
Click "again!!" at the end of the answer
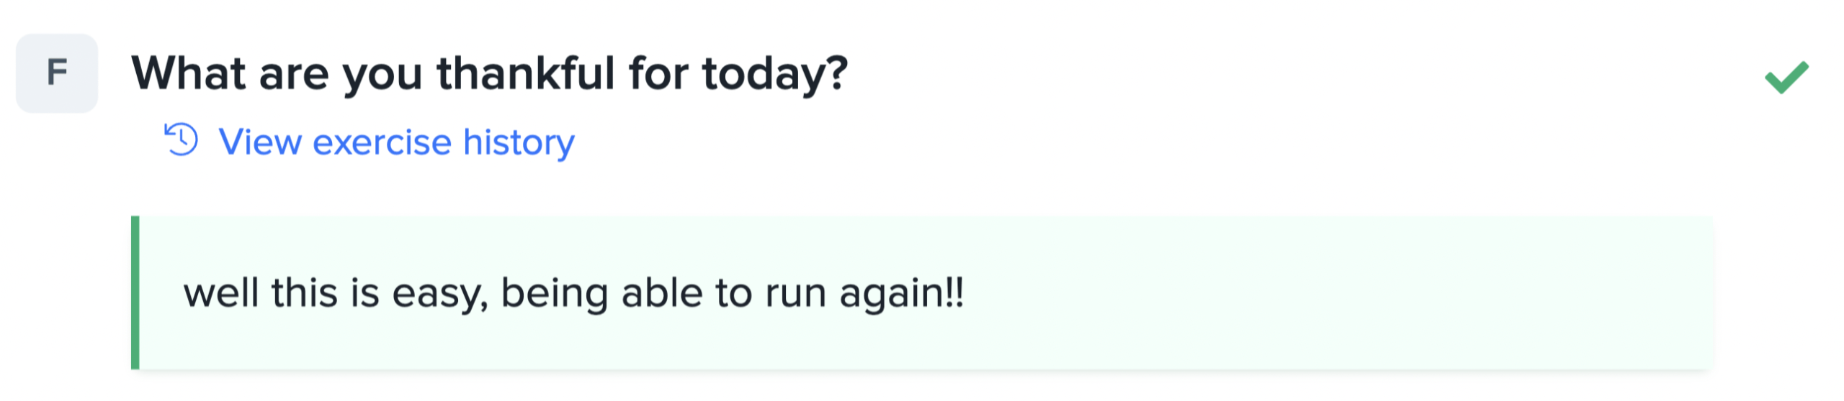coord(901,293)
